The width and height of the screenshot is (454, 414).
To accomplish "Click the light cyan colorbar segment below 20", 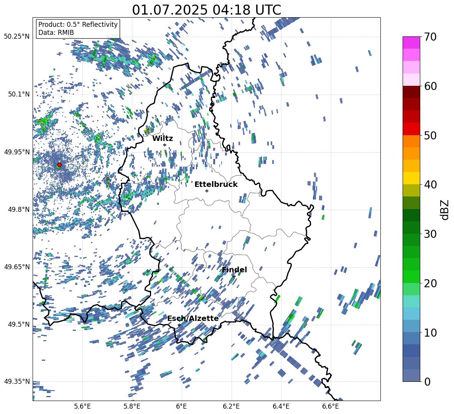I will click(x=411, y=301).
